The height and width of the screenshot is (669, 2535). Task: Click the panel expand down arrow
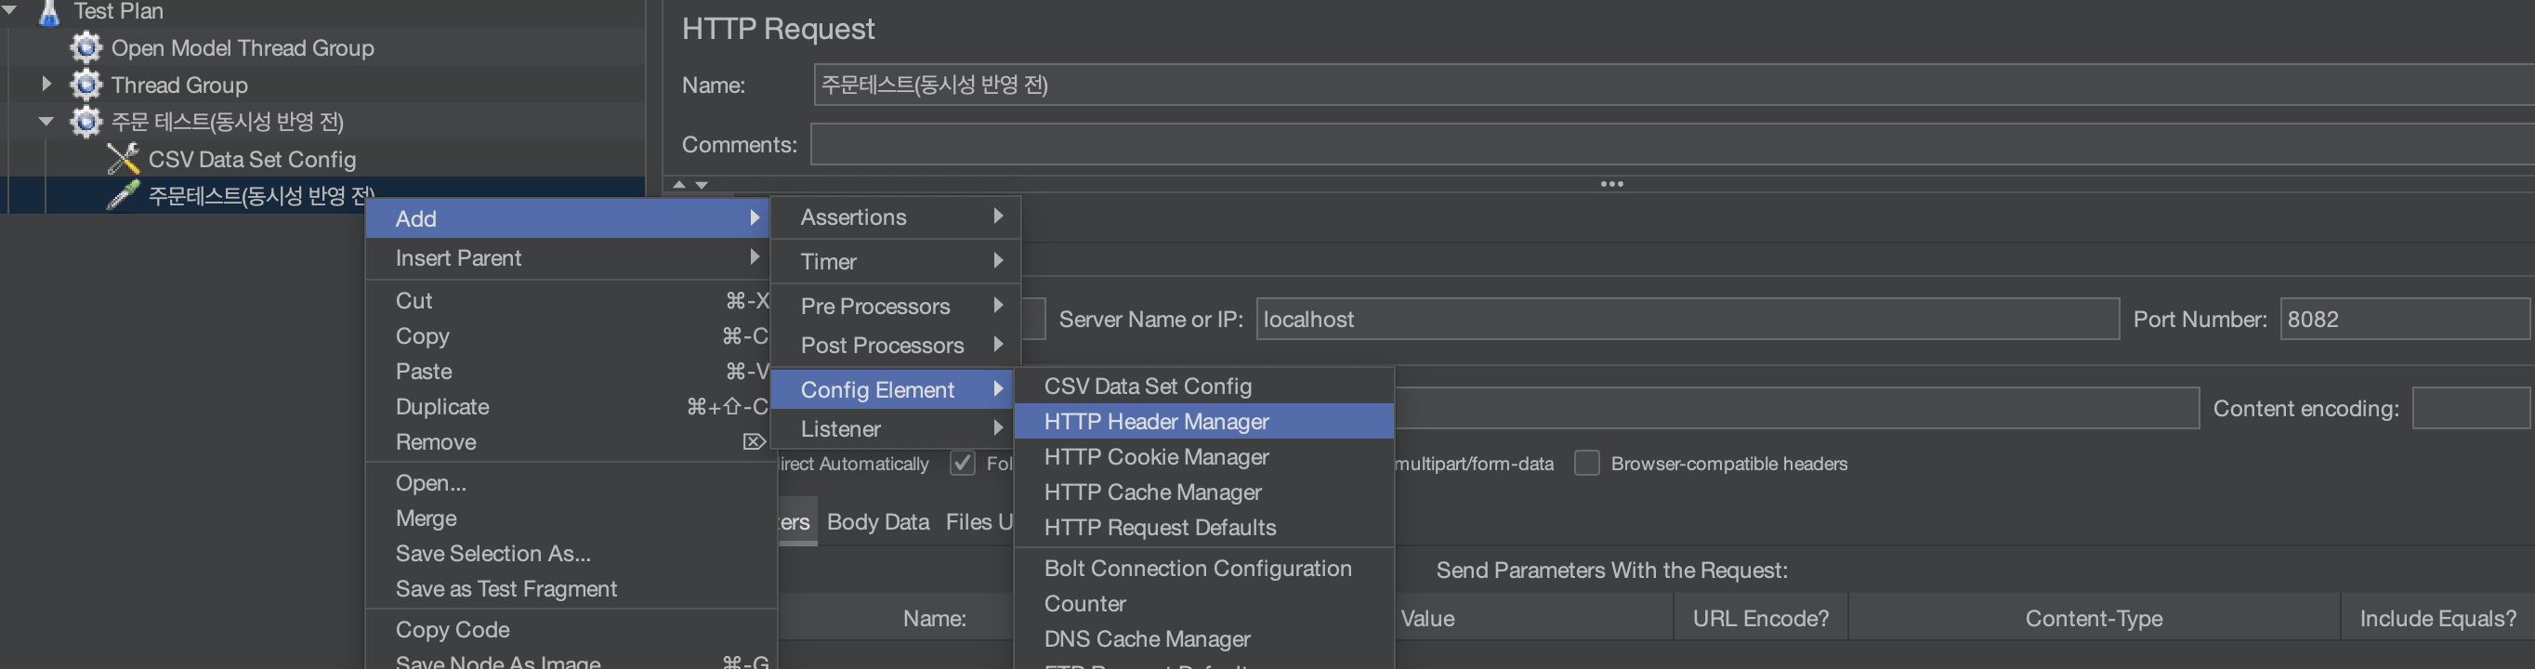702,185
